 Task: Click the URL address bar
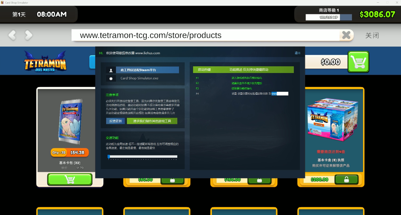[x=205, y=35]
